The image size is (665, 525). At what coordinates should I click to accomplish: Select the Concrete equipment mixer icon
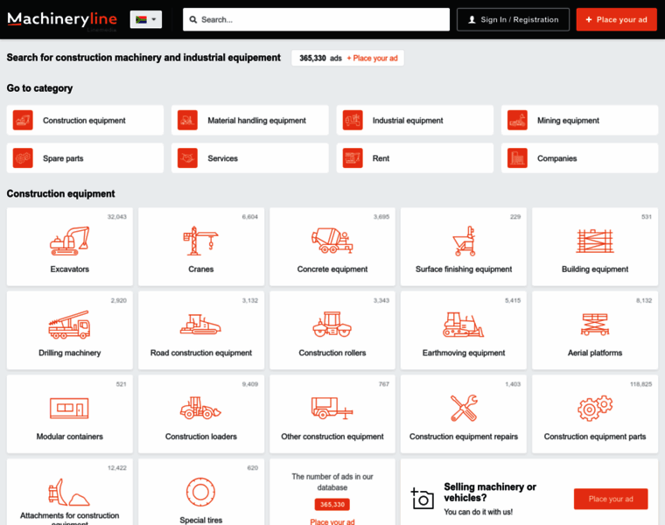[332, 241]
